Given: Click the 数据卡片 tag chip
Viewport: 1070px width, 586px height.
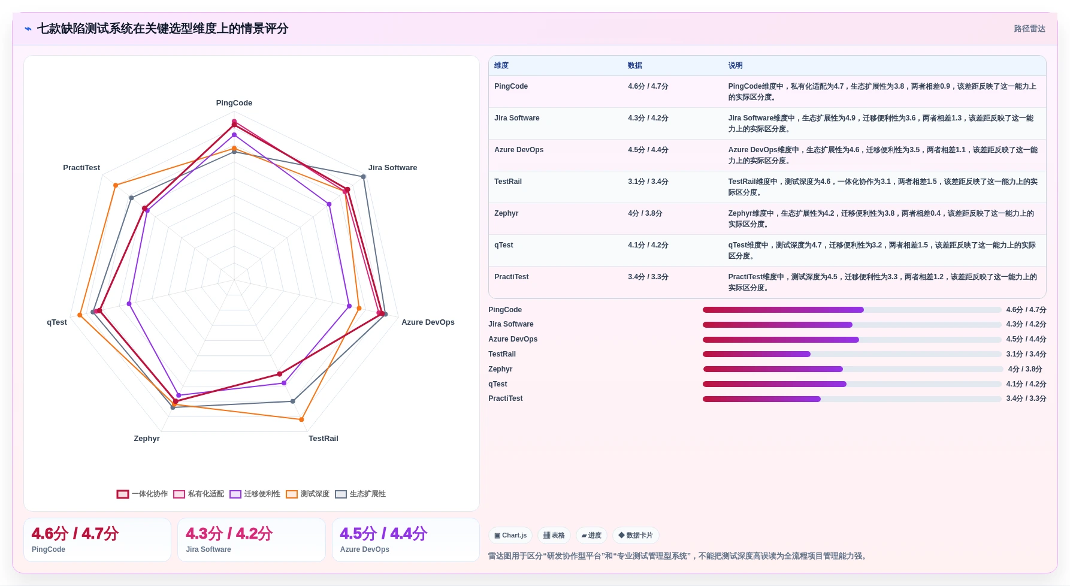Looking at the screenshot, I should click(636, 535).
